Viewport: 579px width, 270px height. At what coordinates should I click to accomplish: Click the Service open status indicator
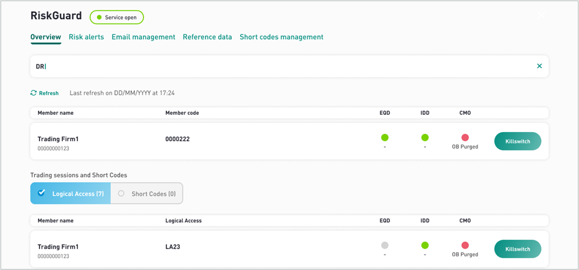click(117, 17)
